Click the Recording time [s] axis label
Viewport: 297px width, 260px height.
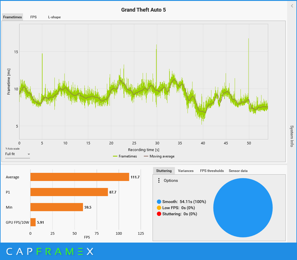pos(144,150)
